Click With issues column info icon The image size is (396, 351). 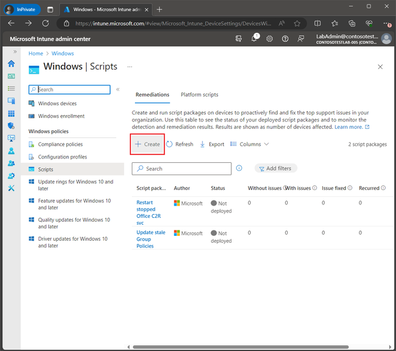tap(314, 188)
